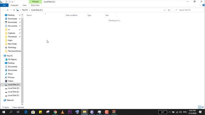Go back with the back arrow

[3, 10]
